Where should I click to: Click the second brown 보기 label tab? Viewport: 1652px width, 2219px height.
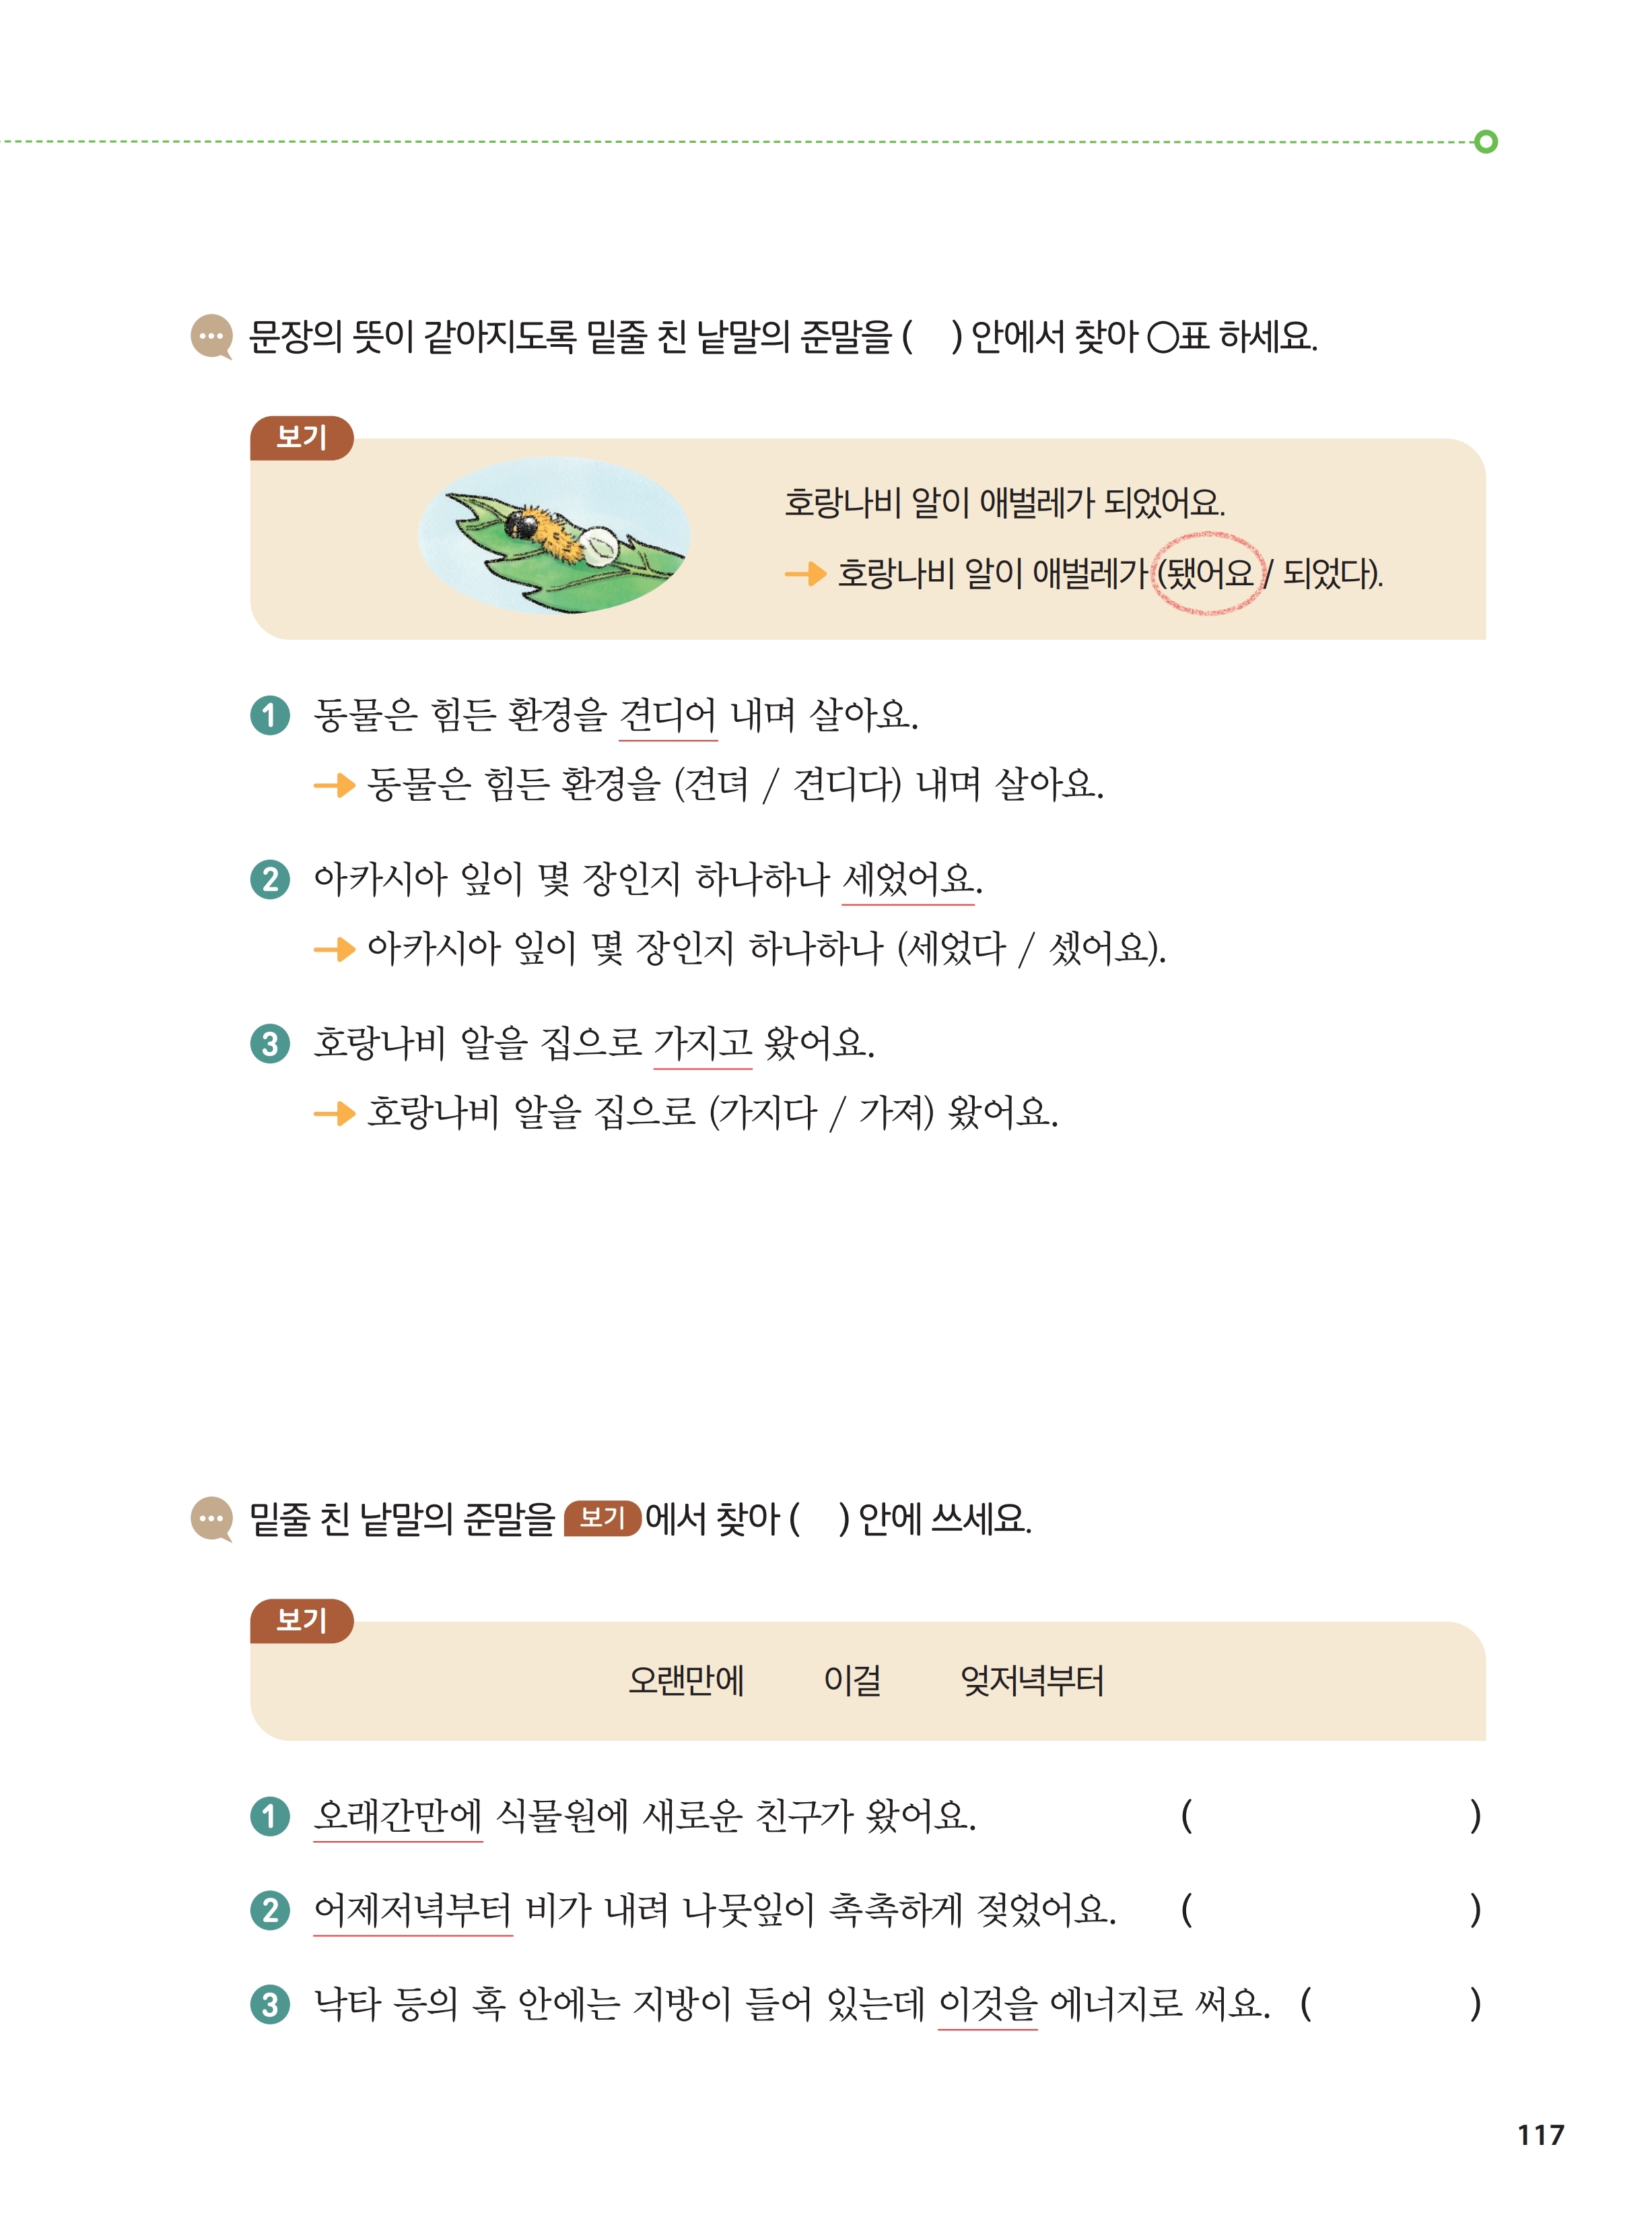[x=302, y=1621]
